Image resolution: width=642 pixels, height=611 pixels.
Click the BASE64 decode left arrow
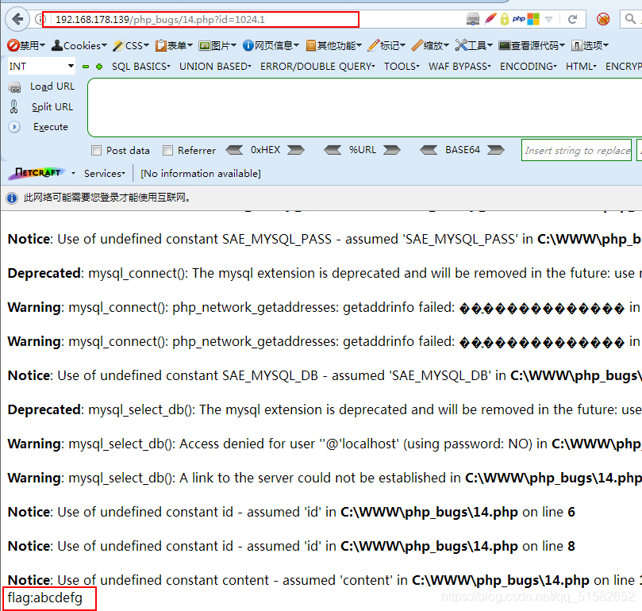(x=429, y=150)
